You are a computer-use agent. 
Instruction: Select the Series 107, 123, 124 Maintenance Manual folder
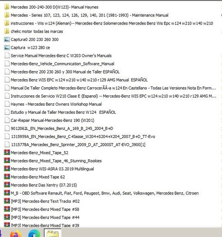89,15
